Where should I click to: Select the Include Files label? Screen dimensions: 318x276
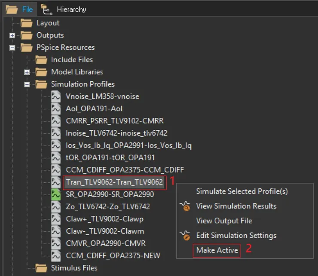coord(72,60)
